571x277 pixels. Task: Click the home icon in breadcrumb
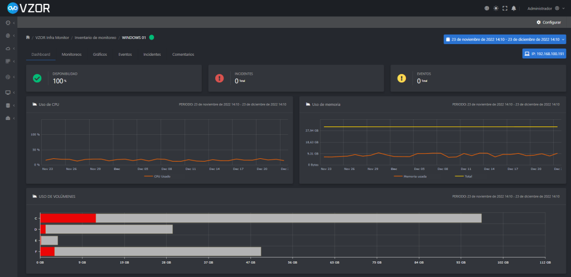click(x=28, y=37)
